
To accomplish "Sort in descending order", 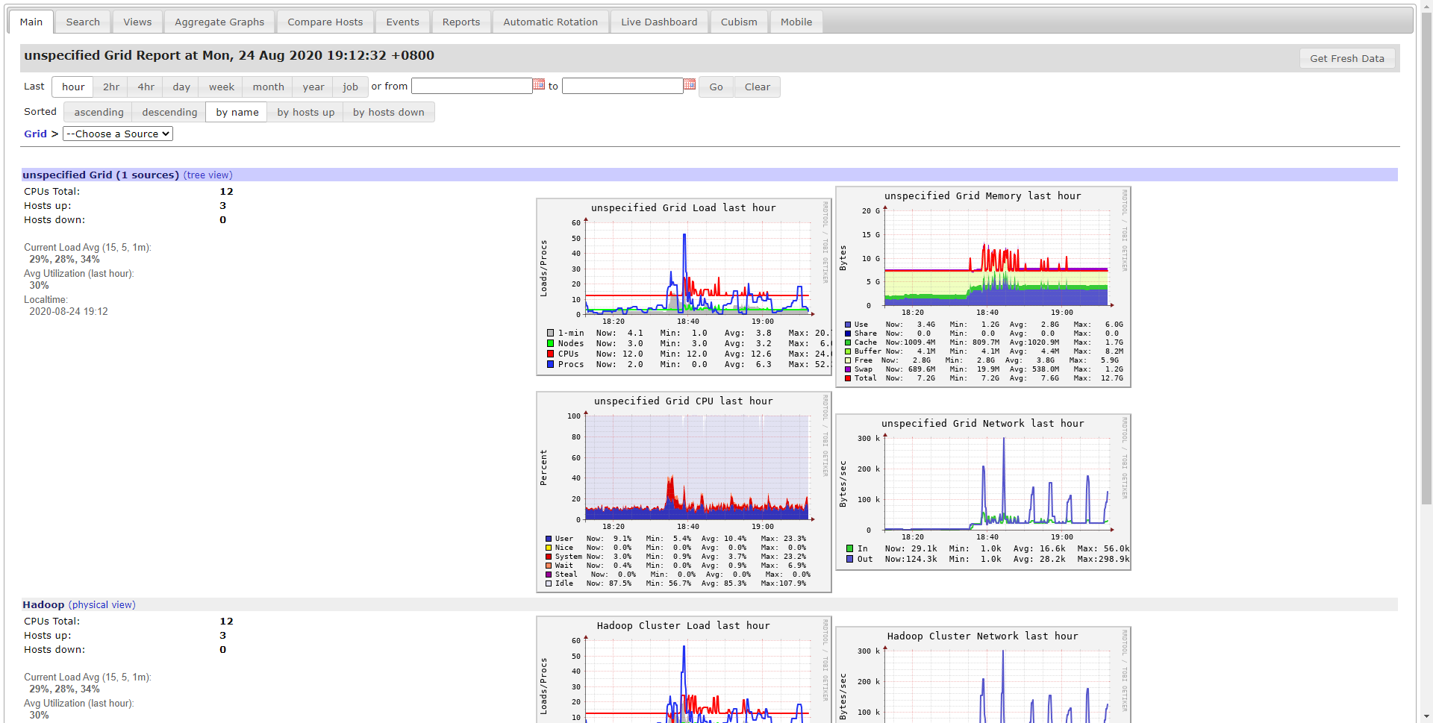I will (x=170, y=113).
